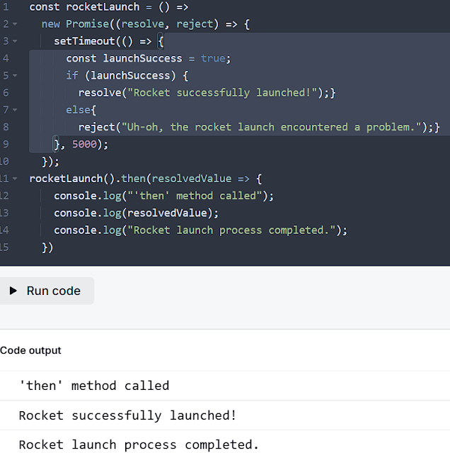Click the Promise keyword on line 2
The height and width of the screenshot is (453, 450).
(x=87, y=24)
